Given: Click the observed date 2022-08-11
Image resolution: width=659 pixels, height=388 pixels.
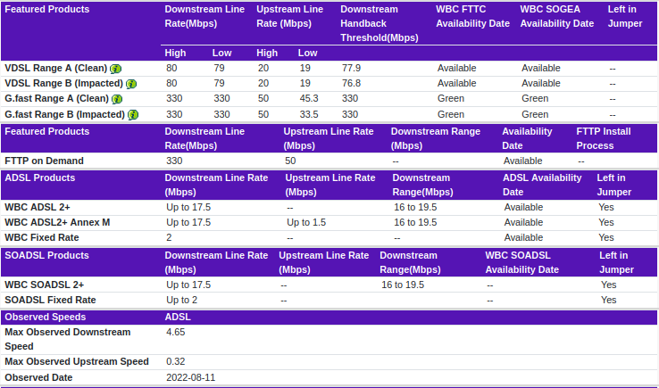Looking at the screenshot, I should click(191, 377).
